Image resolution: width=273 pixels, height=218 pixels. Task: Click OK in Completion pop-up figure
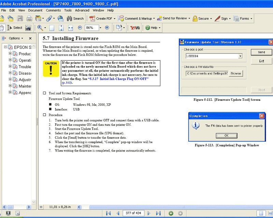pos(227,136)
